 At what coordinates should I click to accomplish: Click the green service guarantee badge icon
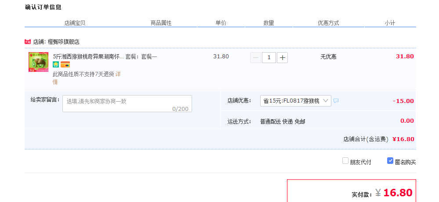pyautogui.click(x=56, y=64)
